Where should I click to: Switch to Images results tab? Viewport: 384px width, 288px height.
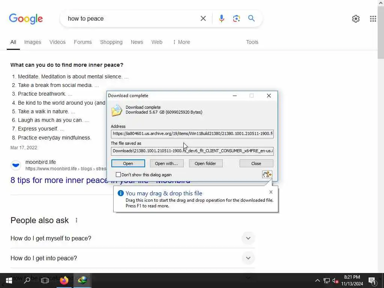(33, 42)
